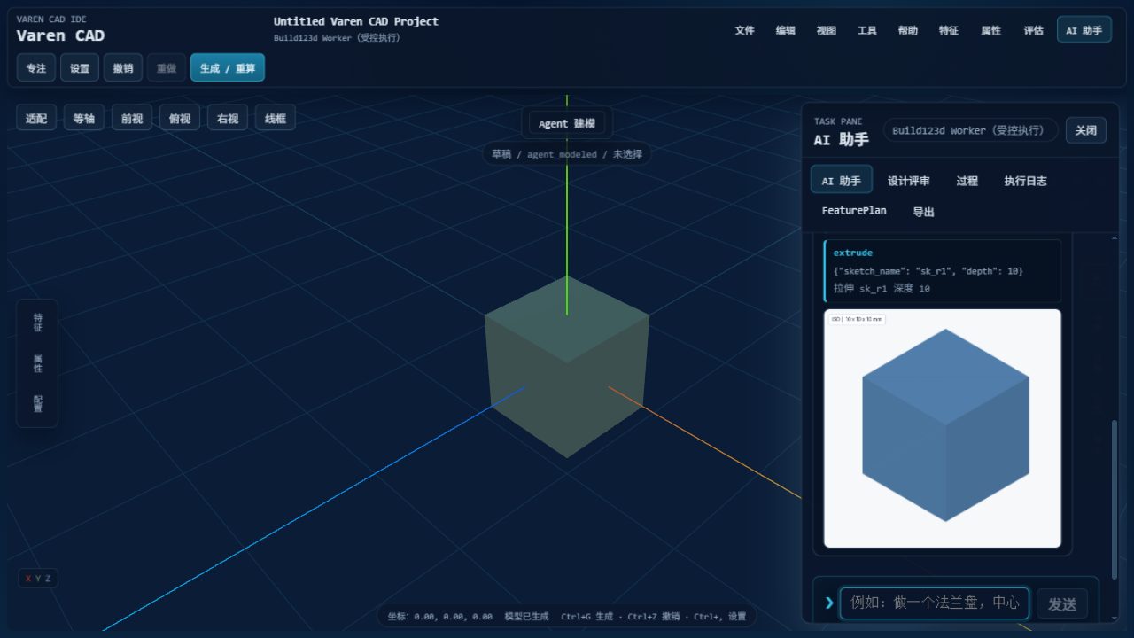Open the 帮助 menu
This screenshot has height=638, width=1134.
[x=907, y=30]
